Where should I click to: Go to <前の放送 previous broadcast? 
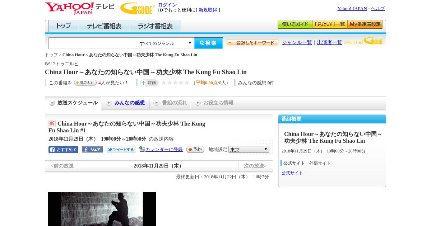(62, 166)
